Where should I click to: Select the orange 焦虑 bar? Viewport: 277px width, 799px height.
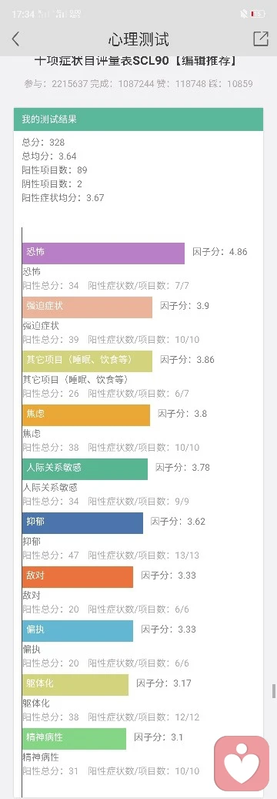click(86, 415)
